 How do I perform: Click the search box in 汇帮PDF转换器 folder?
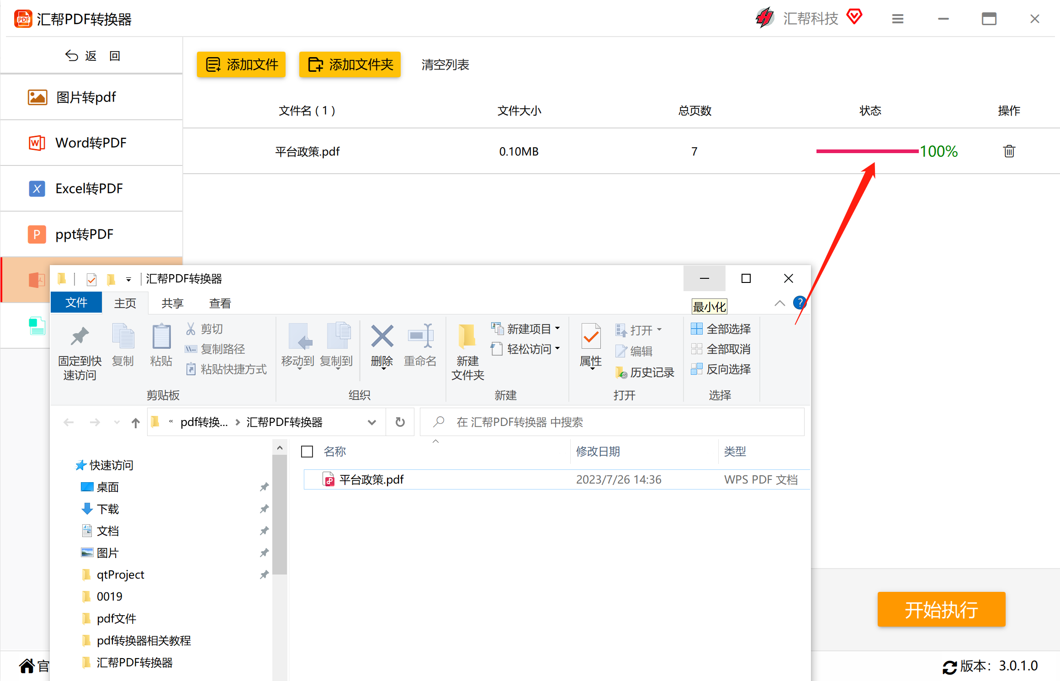pyautogui.click(x=612, y=422)
